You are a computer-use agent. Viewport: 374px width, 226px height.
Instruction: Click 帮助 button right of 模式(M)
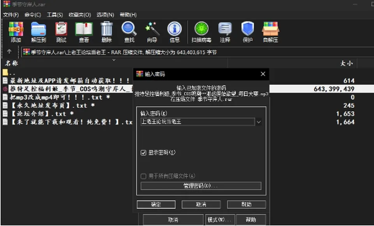pos(251,219)
